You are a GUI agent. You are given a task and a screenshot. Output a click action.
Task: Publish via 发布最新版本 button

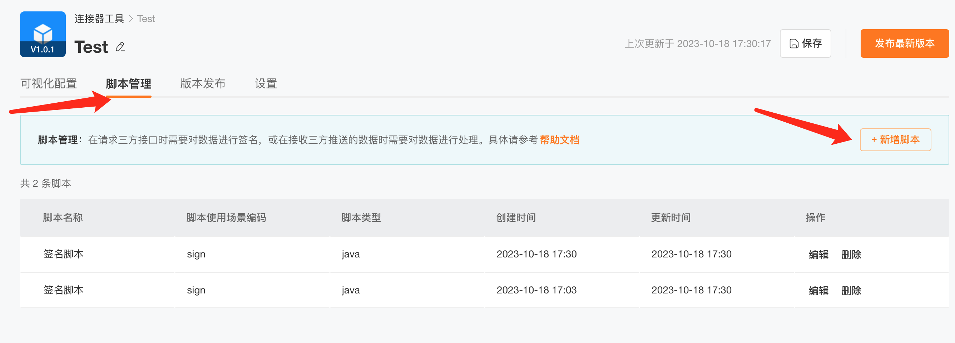905,43
